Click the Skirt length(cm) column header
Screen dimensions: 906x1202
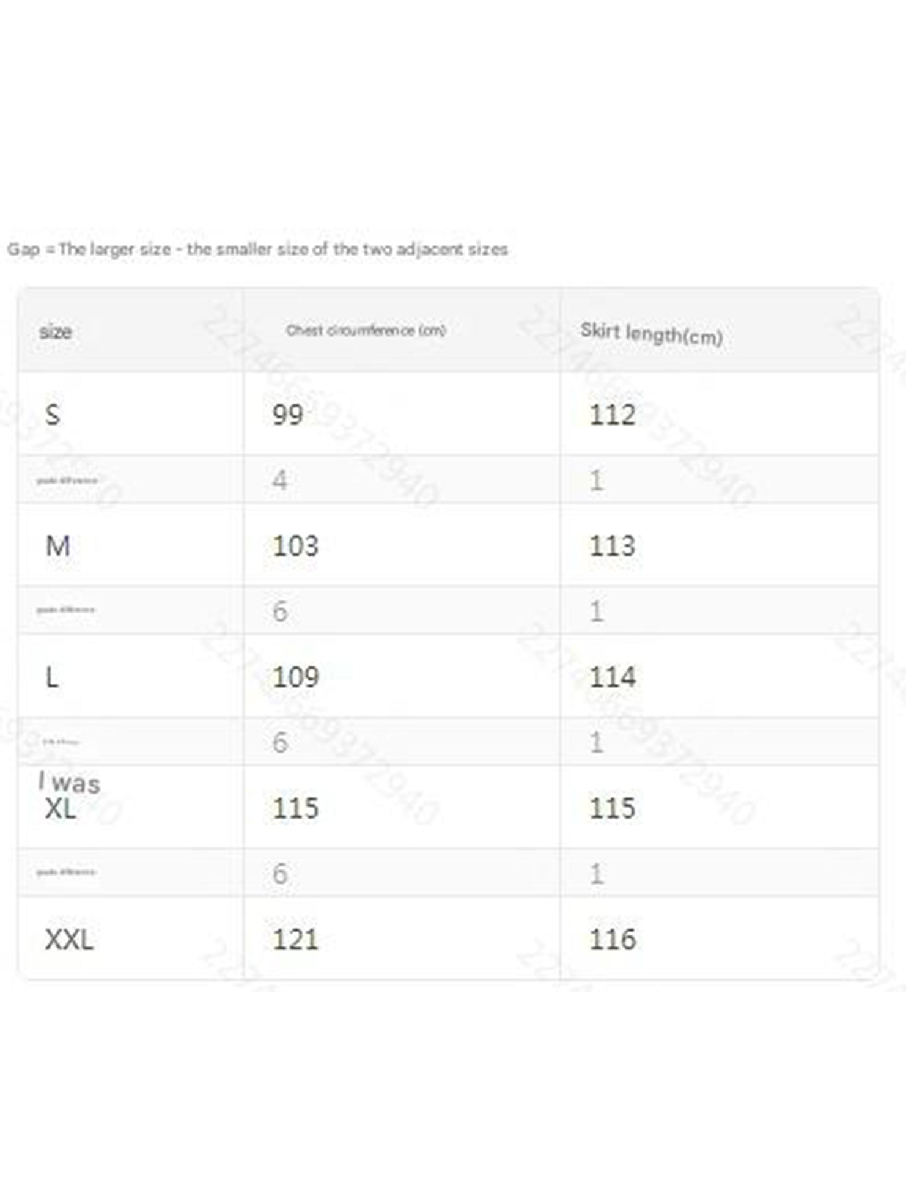(x=651, y=333)
